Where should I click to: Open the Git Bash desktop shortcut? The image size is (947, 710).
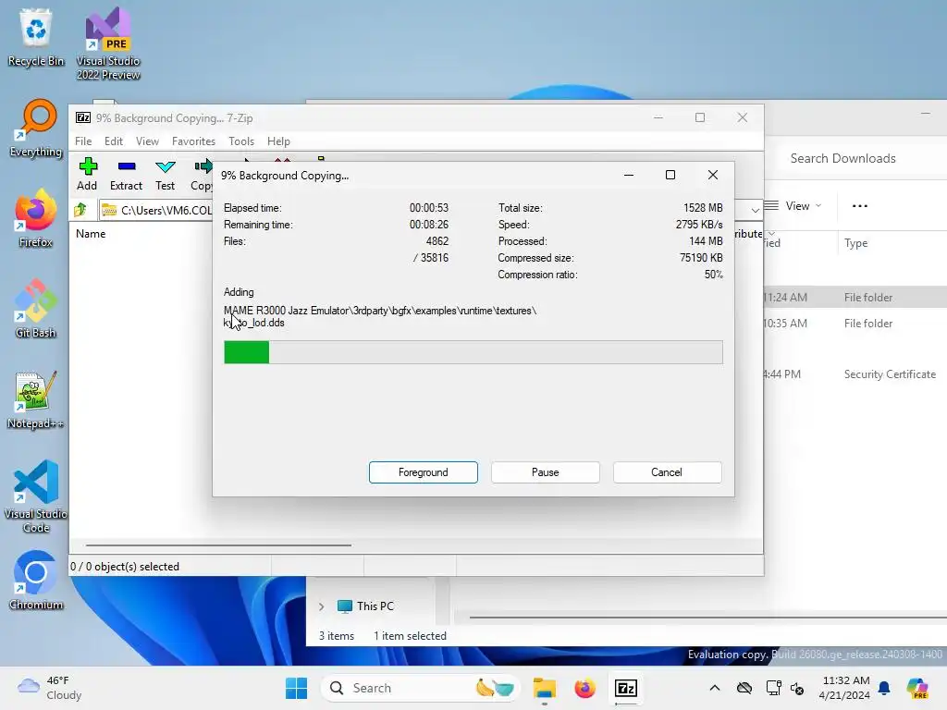point(36,309)
